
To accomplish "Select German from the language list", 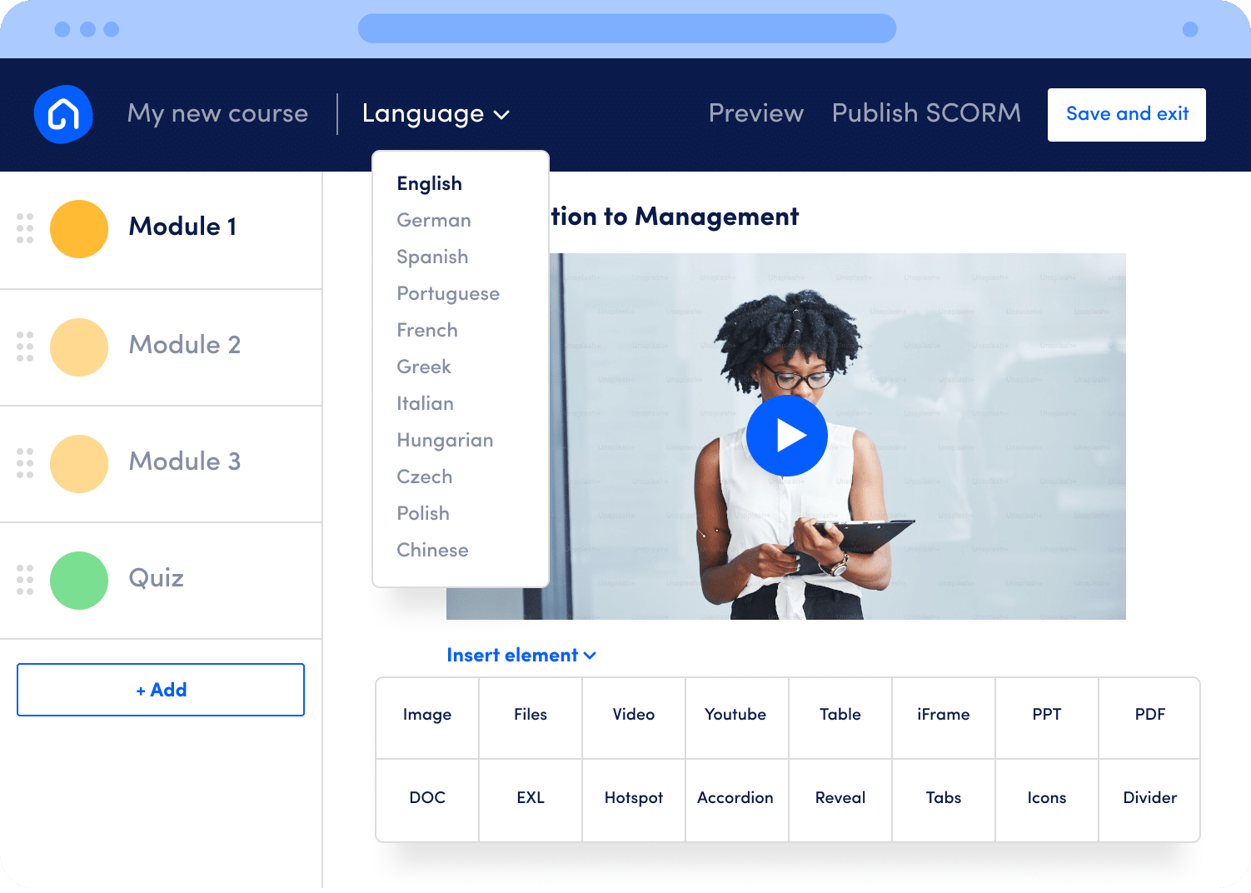I will (x=434, y=221).
